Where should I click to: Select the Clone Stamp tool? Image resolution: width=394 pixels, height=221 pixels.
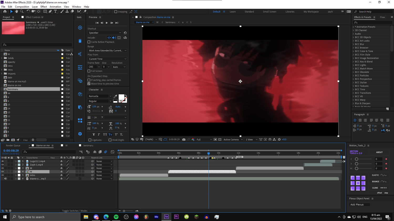coord(67,12)
